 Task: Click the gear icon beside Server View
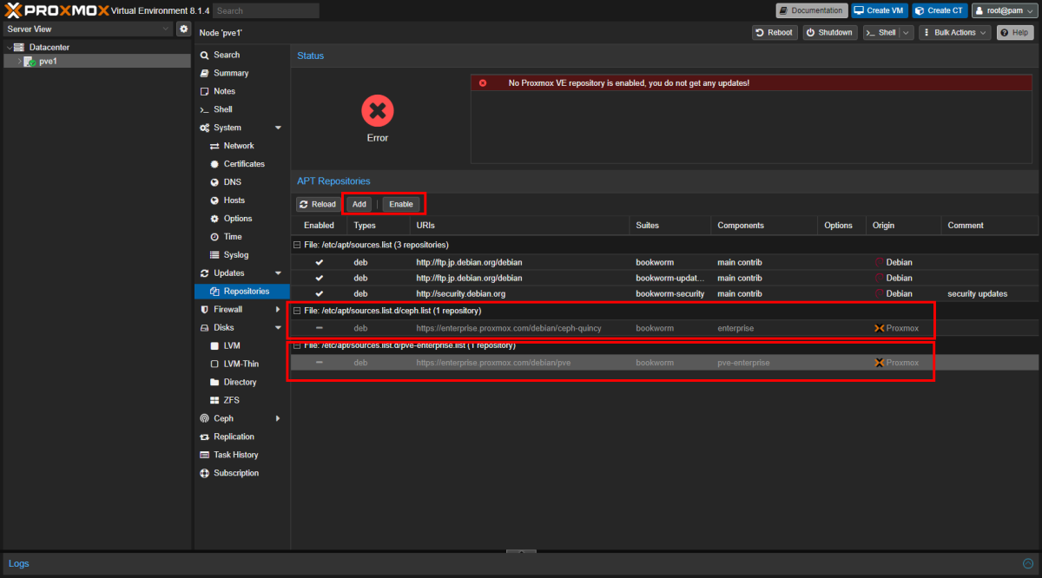pos(183,30)
